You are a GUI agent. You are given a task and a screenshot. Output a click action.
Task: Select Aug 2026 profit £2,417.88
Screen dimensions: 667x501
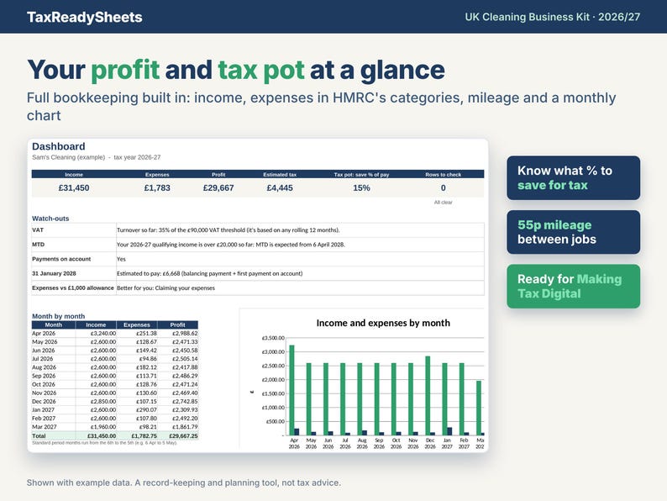coord(185,367)
